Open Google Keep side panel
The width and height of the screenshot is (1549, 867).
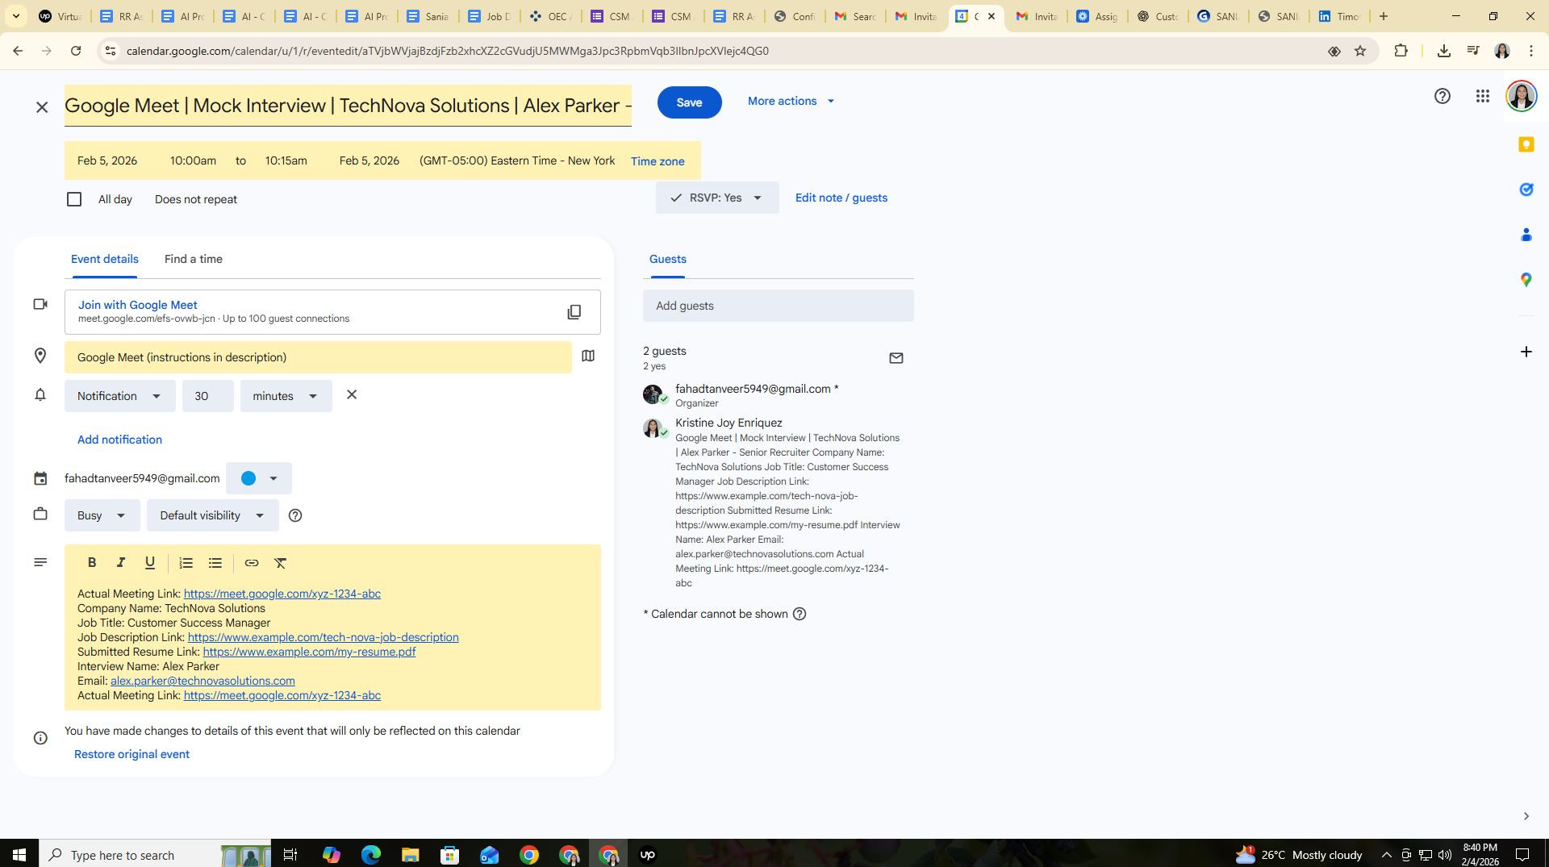pos(1526,144)
